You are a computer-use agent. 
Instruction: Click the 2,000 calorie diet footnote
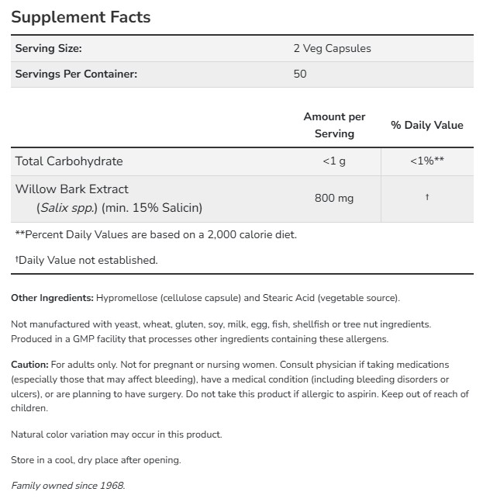point(156,234)
